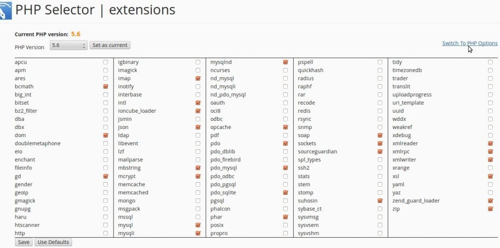Turn off the mysqlnd checkbox
This screenshot has height=248, width=500.
click(286, 62)
